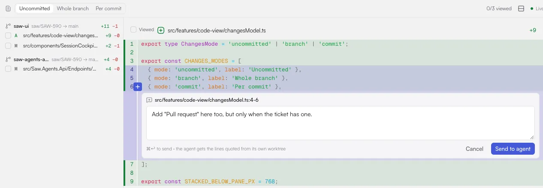
Task: Check the box for src/Saw.Agents.Api/Endpoints/… file
Action: click(x=8, y=69)
